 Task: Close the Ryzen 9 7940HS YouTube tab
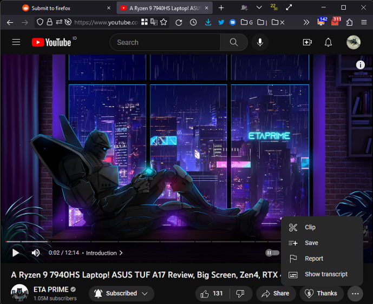coord(207,8)
